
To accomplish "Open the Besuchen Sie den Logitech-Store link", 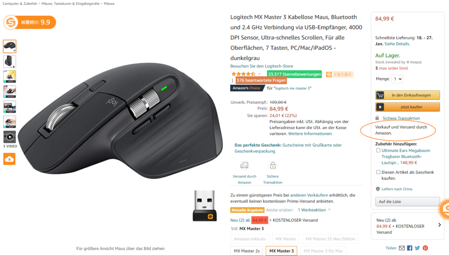I will point(261,66).
